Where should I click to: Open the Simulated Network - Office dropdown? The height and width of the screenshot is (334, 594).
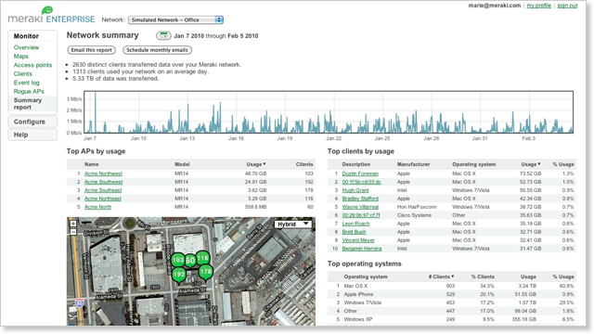click(175, 19)
